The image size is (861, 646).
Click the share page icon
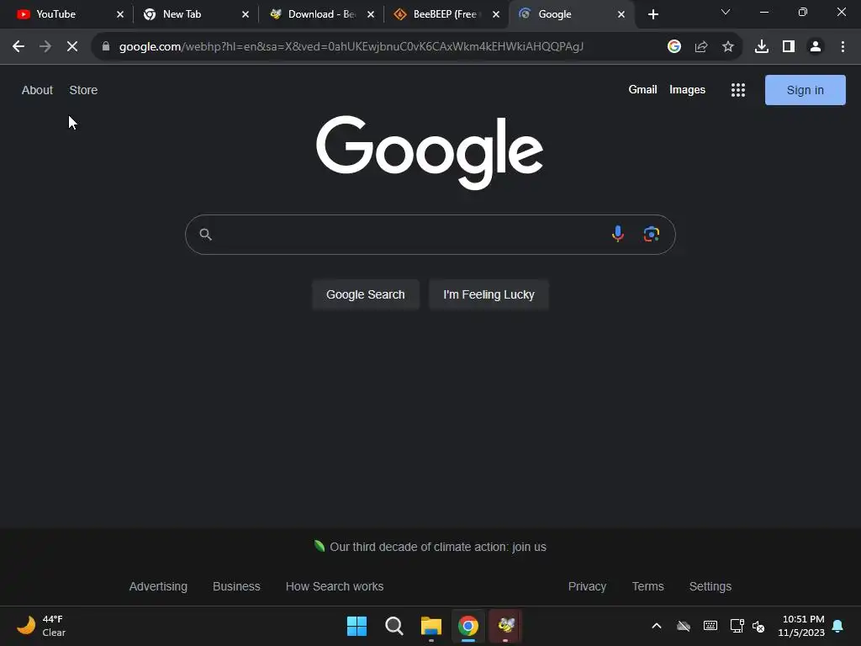[700, 47]
